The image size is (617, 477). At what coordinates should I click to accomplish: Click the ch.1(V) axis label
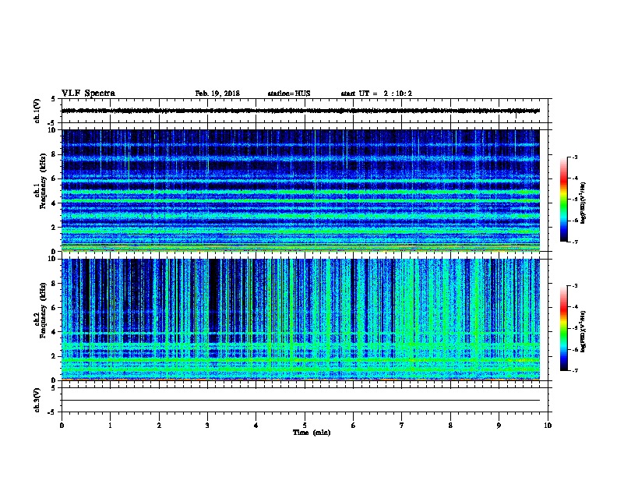[x=37, y=111]
